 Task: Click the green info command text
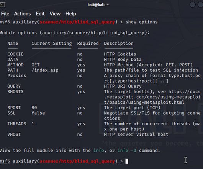point(99,150)
